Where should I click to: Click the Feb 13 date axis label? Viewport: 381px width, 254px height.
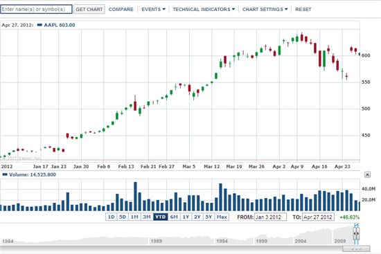click(126, 167)
